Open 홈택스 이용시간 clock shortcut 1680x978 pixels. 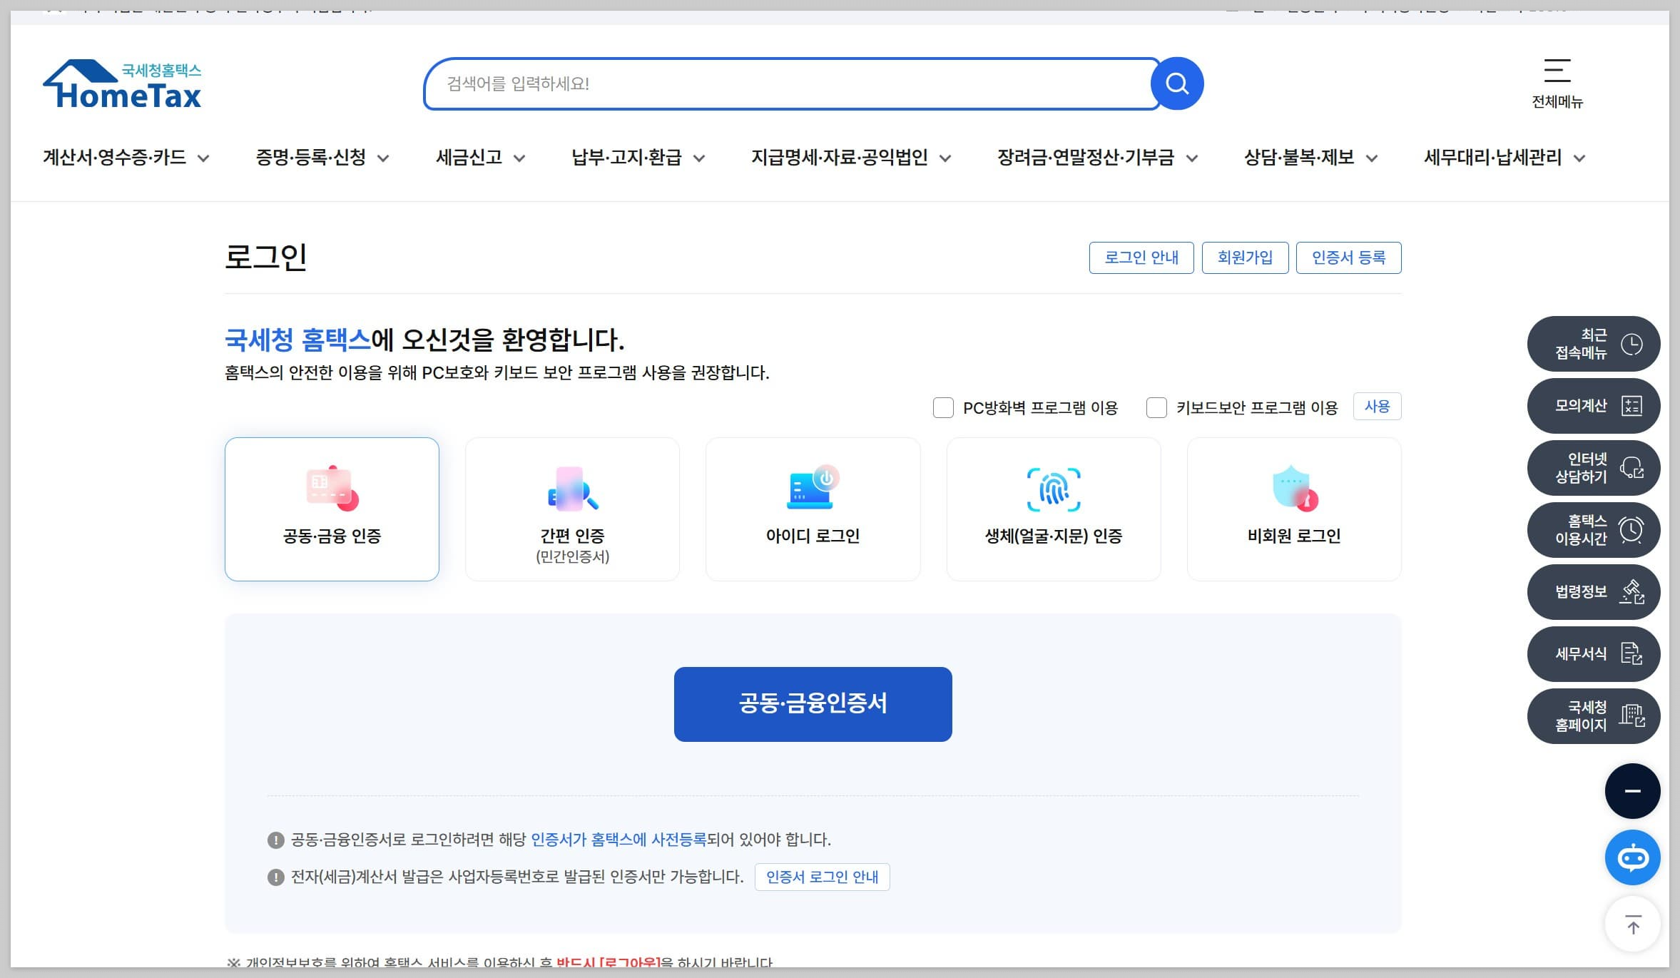[1593, 530]
